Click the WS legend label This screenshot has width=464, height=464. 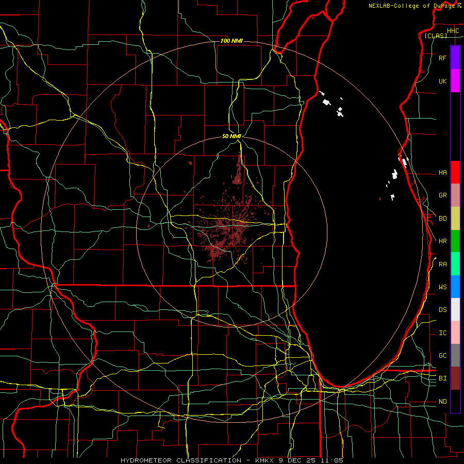coord(442,287)
